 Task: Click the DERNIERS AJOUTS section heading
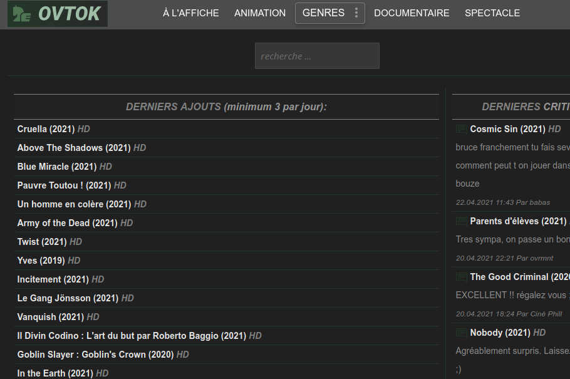tap(226, 106)
